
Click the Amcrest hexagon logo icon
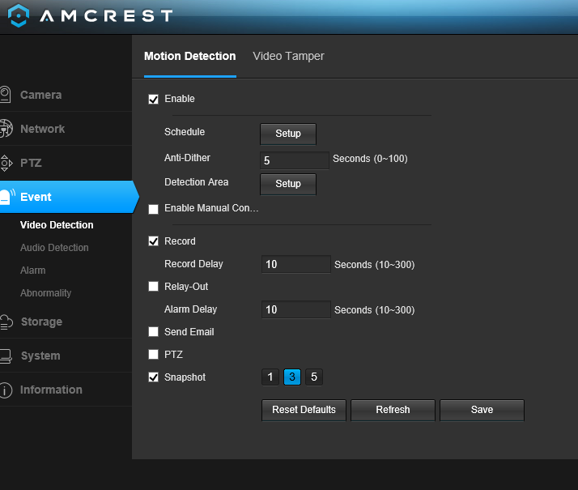point(19,15)
